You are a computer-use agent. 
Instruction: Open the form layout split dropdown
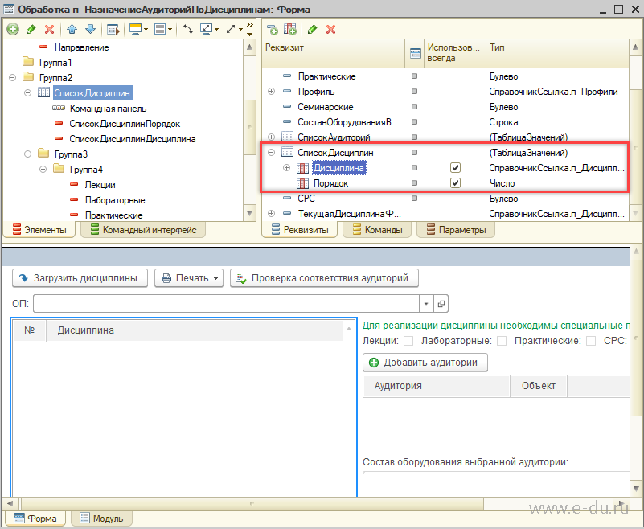pyautogui.click(x=163, y=29)
